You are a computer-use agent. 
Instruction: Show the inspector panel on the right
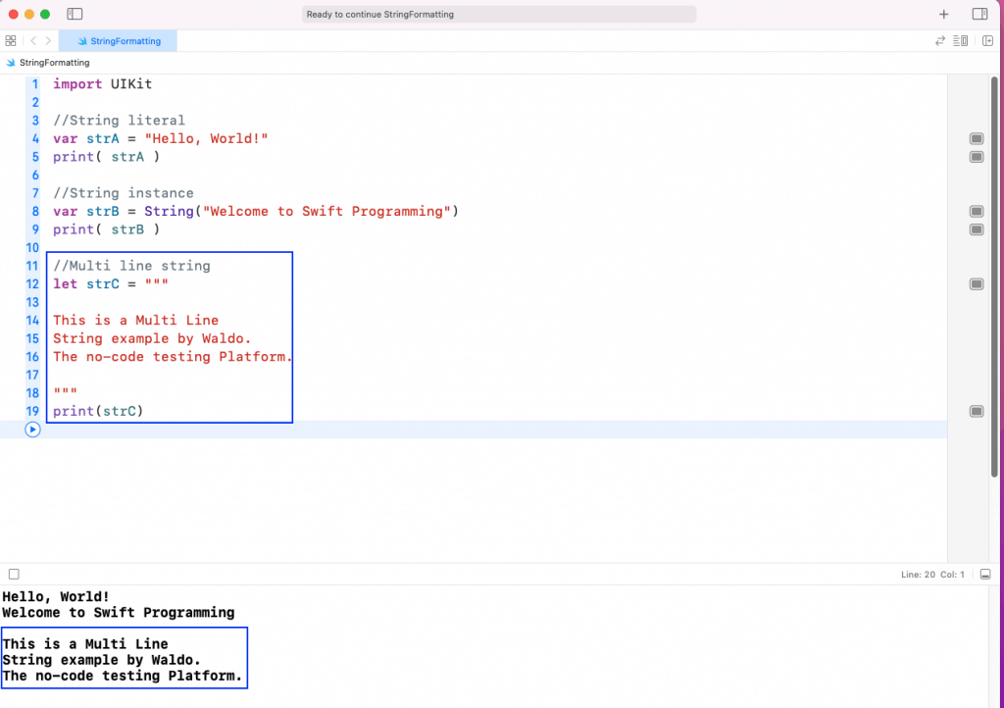tap(979, 14)
